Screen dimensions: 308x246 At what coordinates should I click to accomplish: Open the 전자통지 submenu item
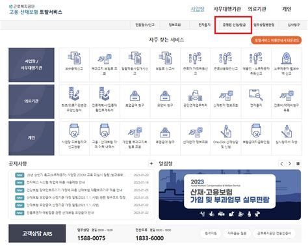click(205, 25)
